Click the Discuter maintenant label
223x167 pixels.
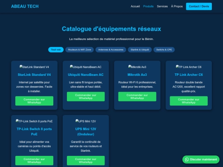[x=204, y=160]
